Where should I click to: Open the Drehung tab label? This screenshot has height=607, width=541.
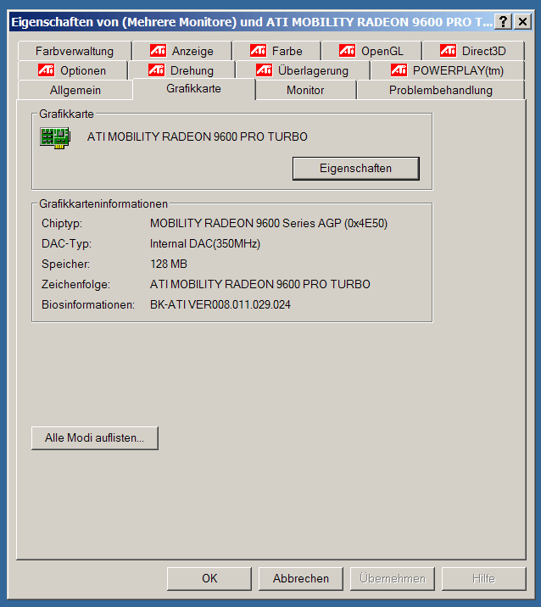point(192,71)
